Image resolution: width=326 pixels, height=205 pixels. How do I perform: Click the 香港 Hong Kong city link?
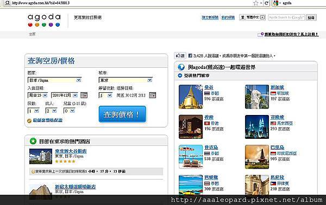(209, 118)
